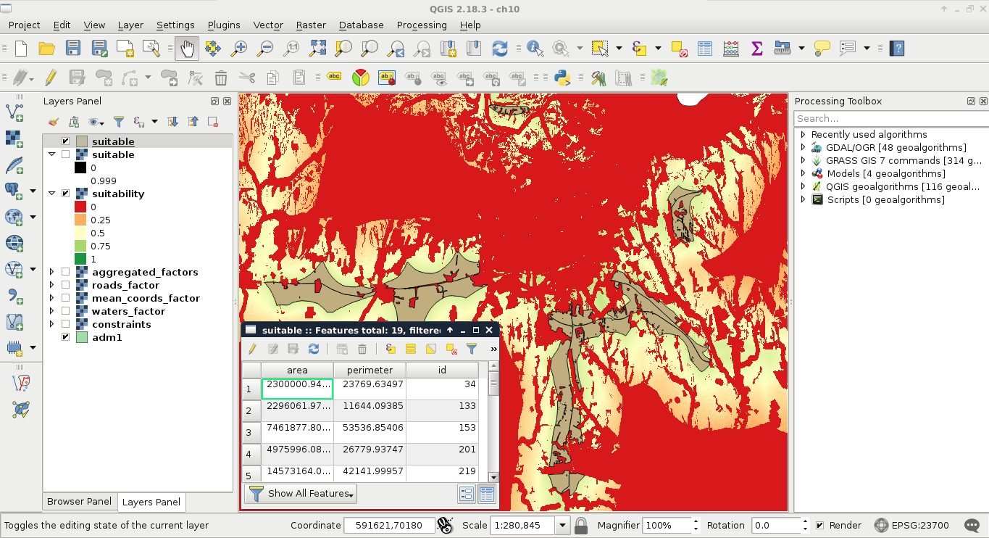This screenshot has width=989, height=538.
Task: Click Toggle Editing pencil in main toolbar
Action: coord(51,78)
